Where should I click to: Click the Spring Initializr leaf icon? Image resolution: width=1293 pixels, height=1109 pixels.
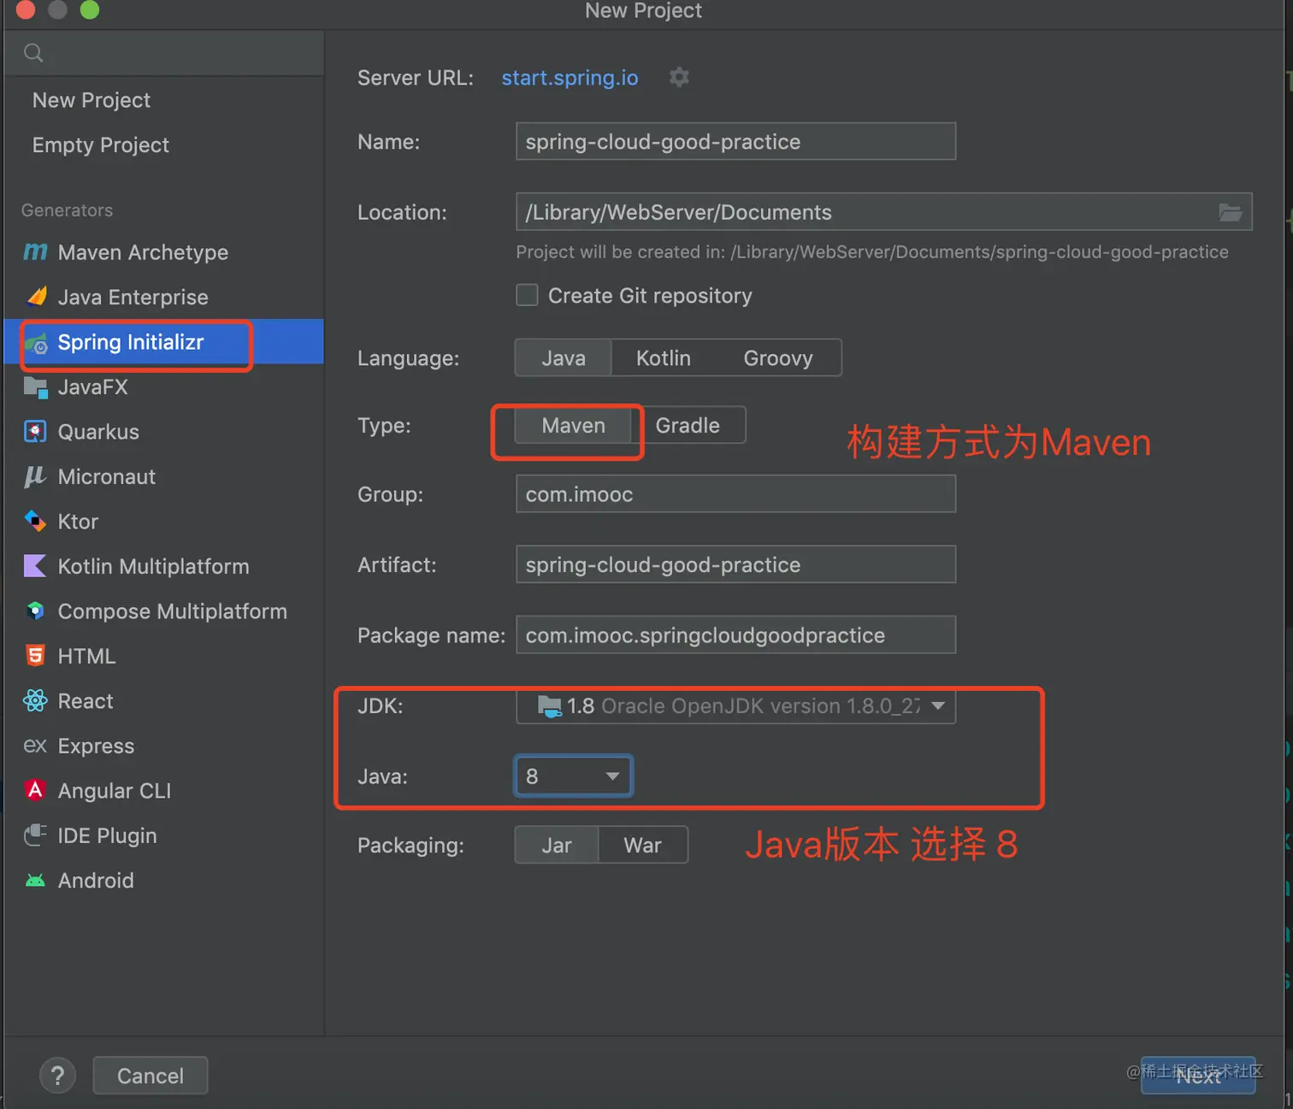pos(36,344)
